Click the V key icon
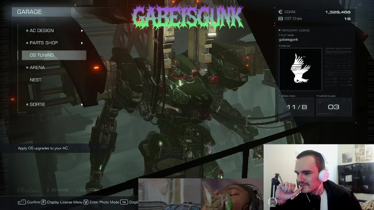Image resolution: width=374 pixels, height=210 pixels. pos(86,202)
